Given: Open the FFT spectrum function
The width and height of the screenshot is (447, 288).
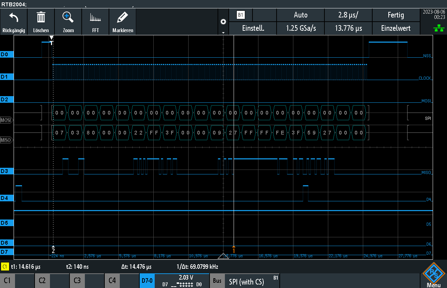Looking at the screenshot, I should tap(95, 18).
